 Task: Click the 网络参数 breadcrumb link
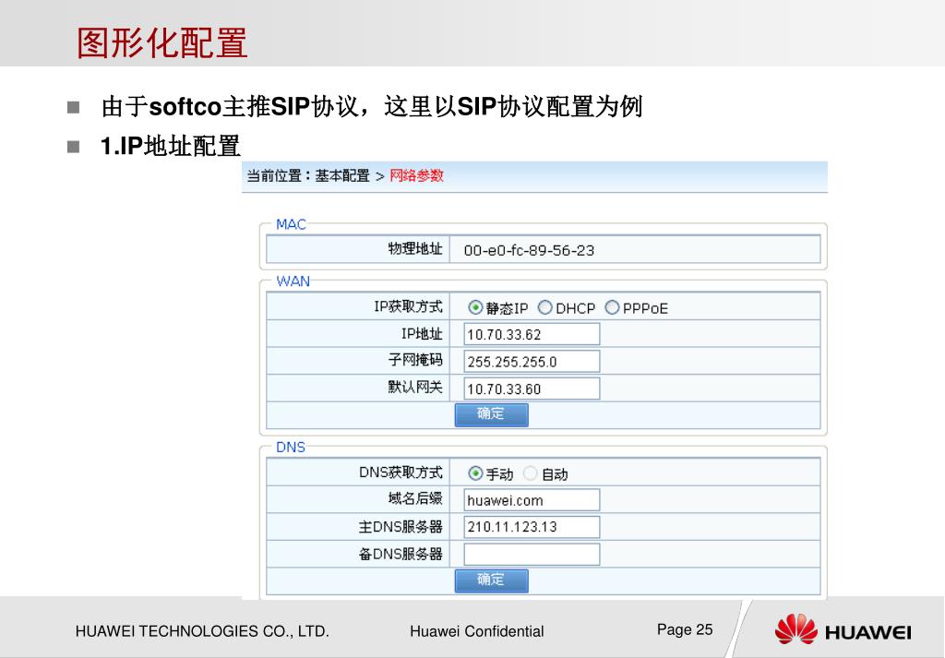pyautogui.click(x=416, y=175)
